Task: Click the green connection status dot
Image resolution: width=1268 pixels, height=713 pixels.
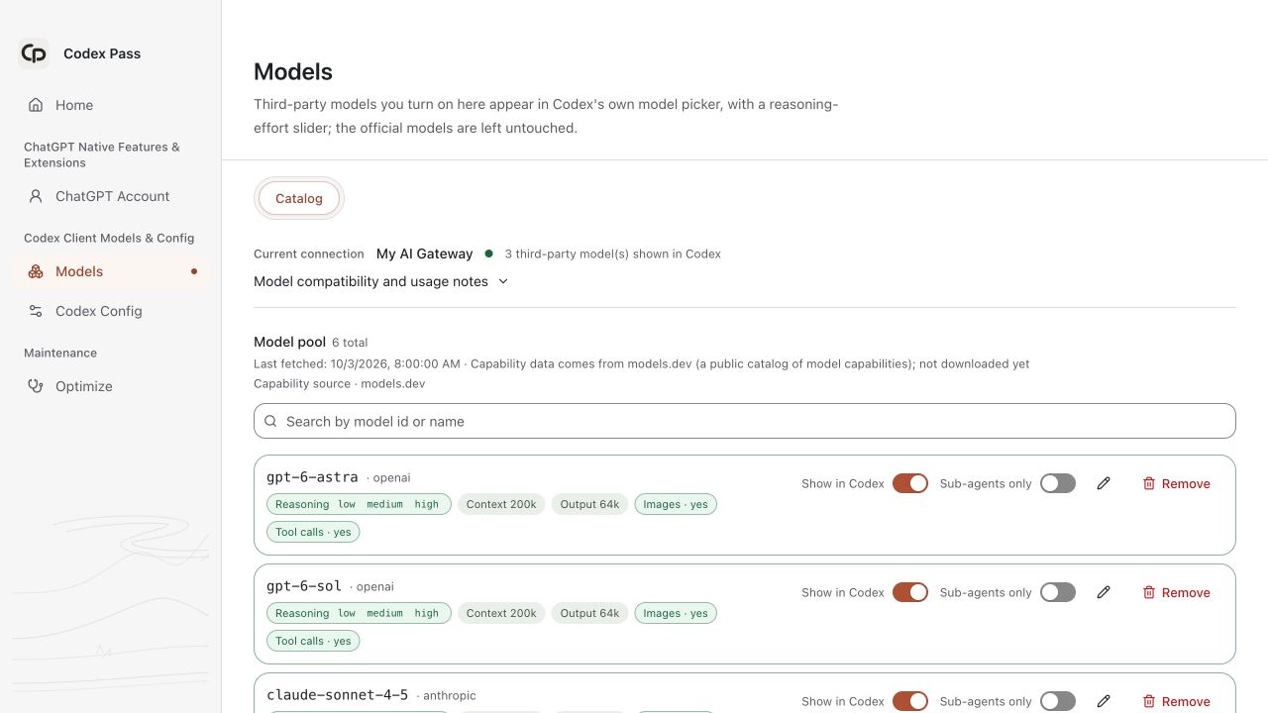Action: coord(488,254)
